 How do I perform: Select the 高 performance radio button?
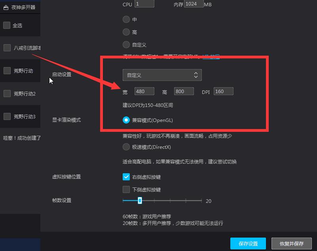(x=126, y=32)
